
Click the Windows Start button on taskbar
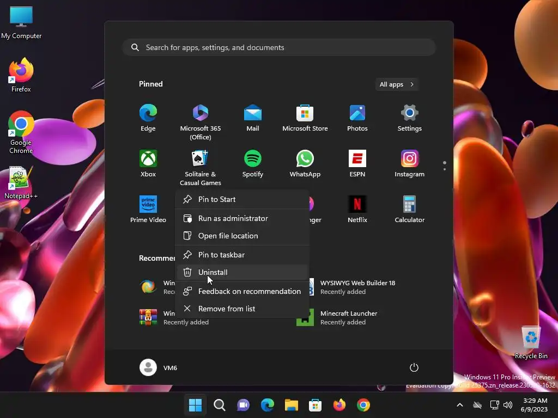pyautogui.click(x=195, y=405)
